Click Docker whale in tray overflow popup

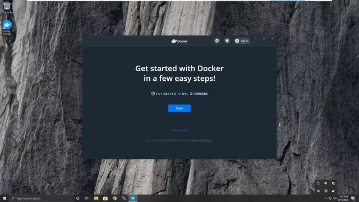click(333, 191)
